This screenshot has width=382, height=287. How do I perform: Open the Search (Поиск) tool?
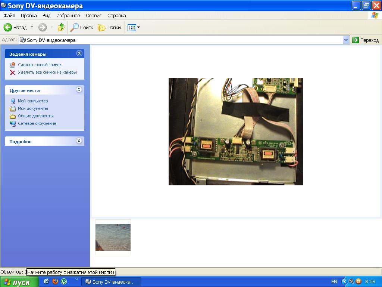[x=82, y=27]
